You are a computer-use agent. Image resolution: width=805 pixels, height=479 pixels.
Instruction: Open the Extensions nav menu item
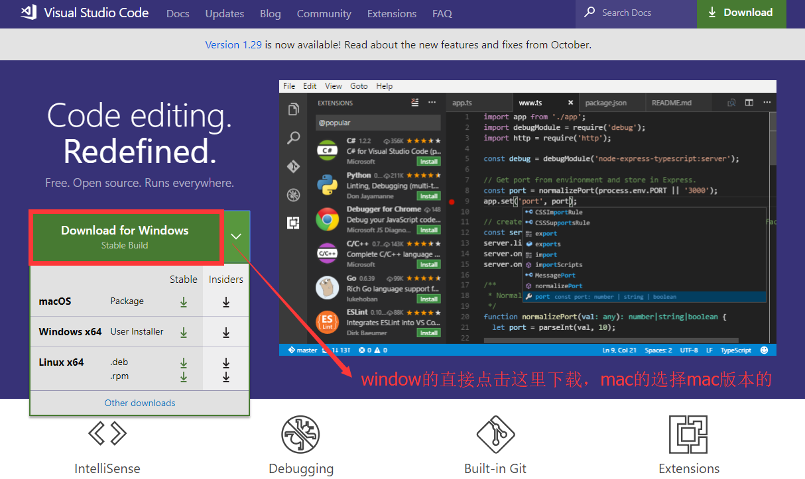(x=392, y=13)
